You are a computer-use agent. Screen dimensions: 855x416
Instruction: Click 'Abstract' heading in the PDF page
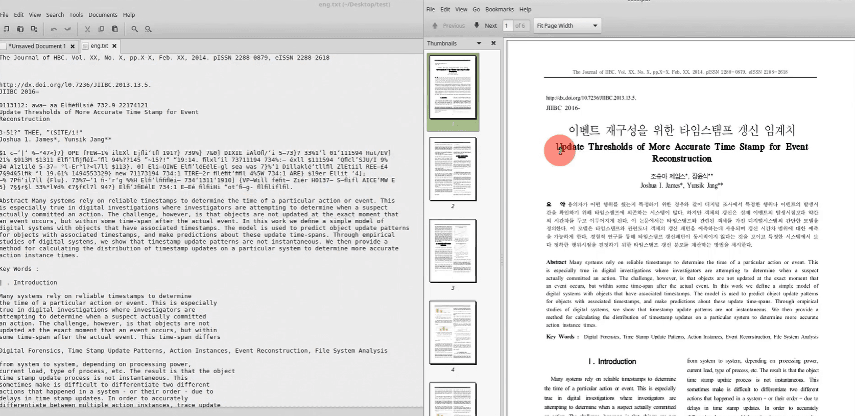pyautogui.click(x=556, y=262)
